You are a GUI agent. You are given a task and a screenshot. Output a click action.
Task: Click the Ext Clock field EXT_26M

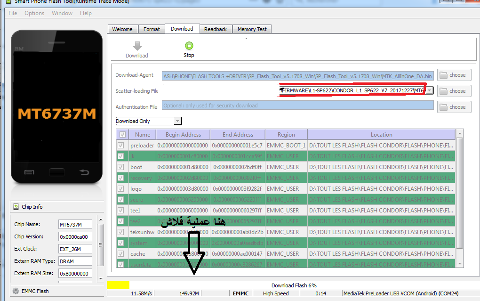(x=75, y=249)
